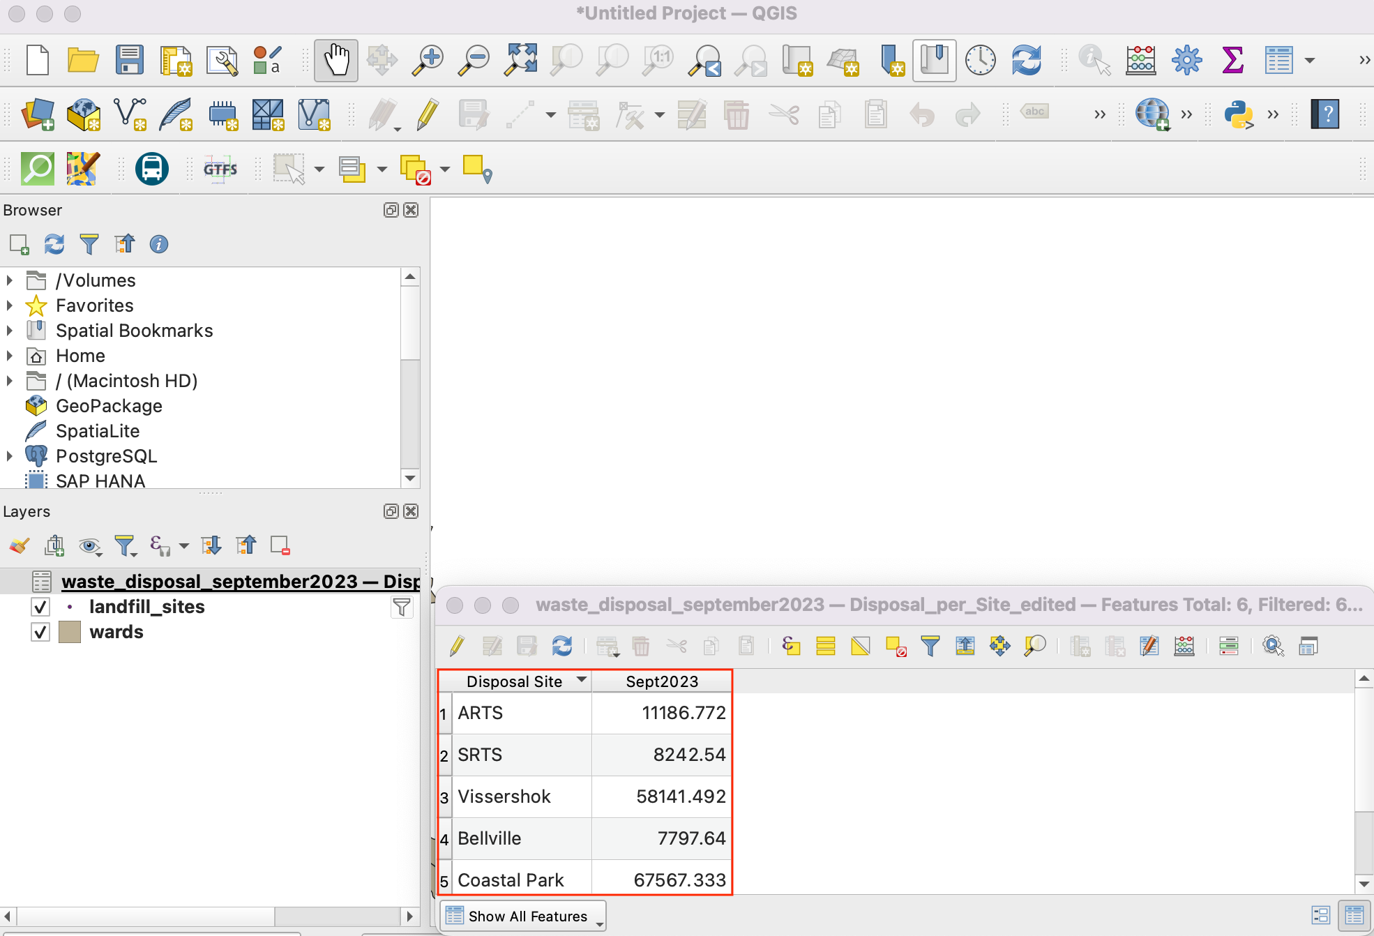Open Show All Features filter dropdown

(523, 916)
